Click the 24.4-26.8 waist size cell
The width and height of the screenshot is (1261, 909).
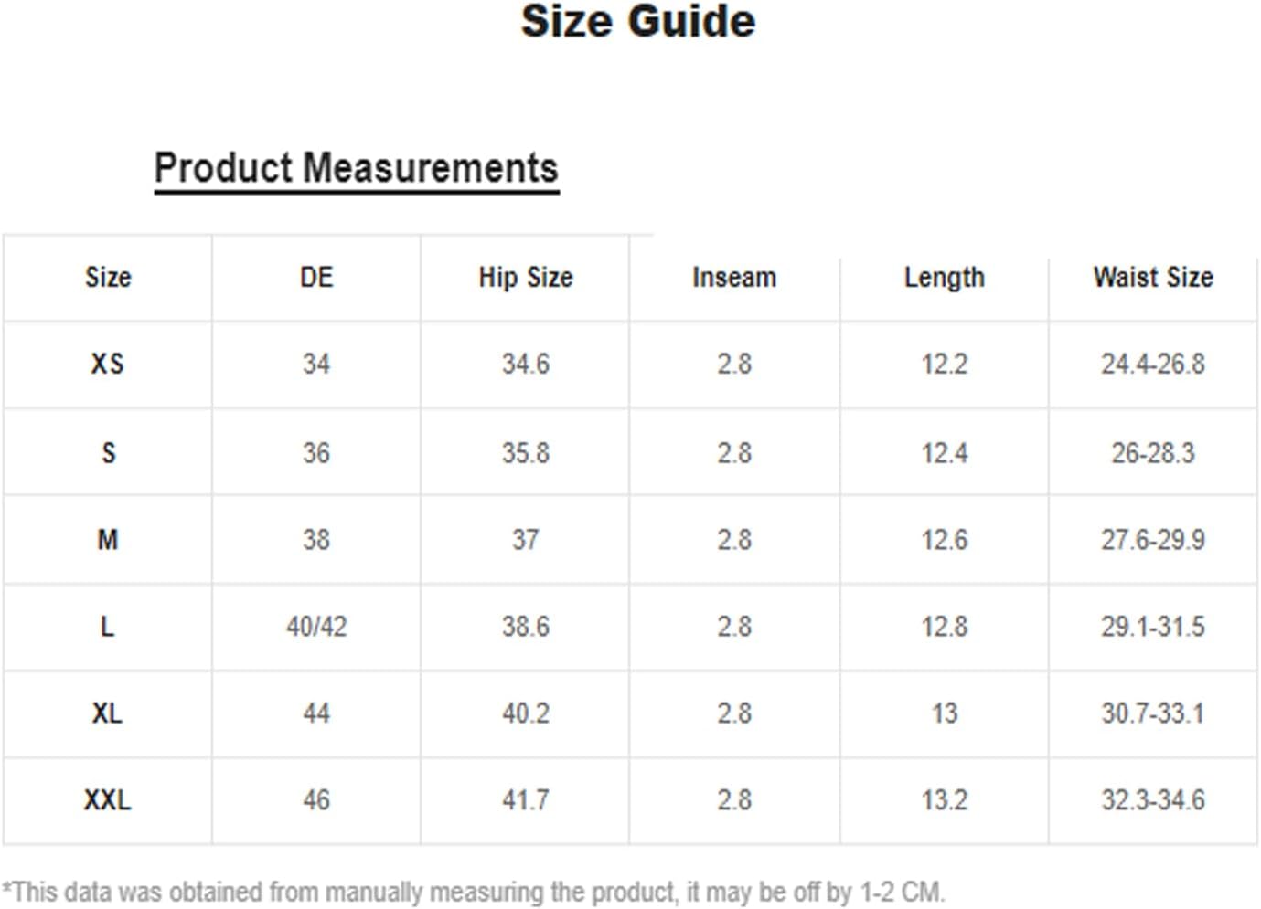1153,364
